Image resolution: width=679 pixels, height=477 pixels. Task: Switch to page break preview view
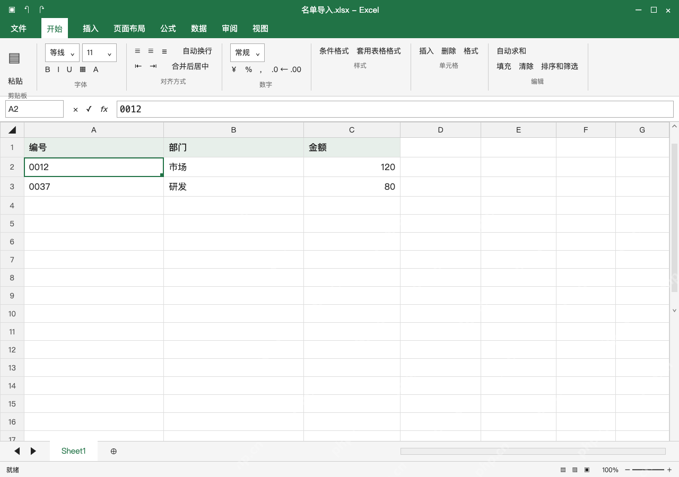pos(587,470)
